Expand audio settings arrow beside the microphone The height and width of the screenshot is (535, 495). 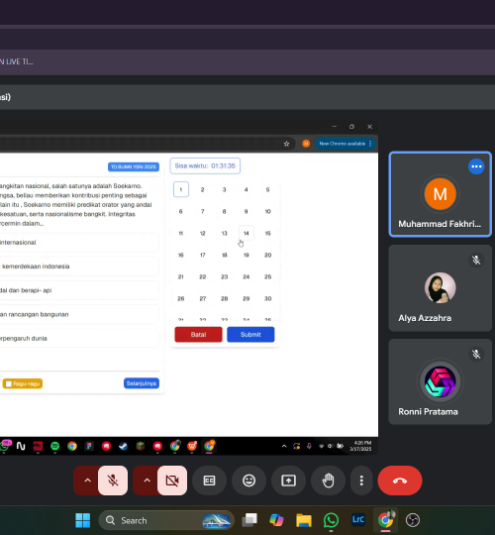87,481
